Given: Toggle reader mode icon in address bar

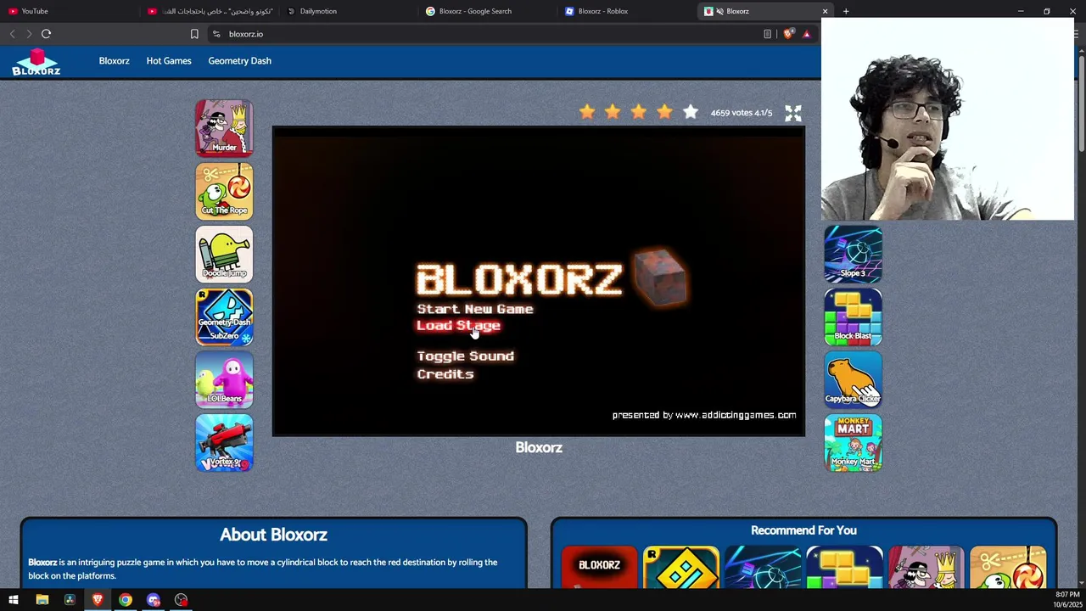Looking at the screenshot, I should coord(767,34).
